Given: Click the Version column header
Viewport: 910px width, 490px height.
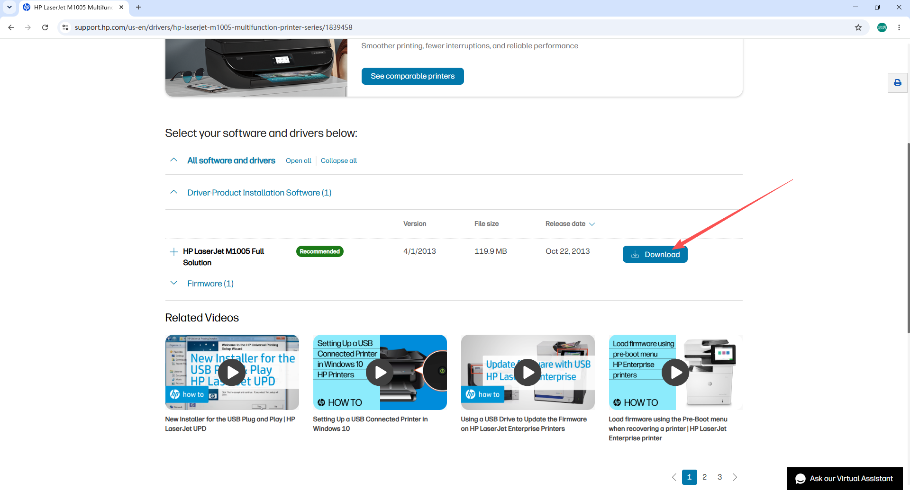Looking at the screenshot, I should [415, 224].
